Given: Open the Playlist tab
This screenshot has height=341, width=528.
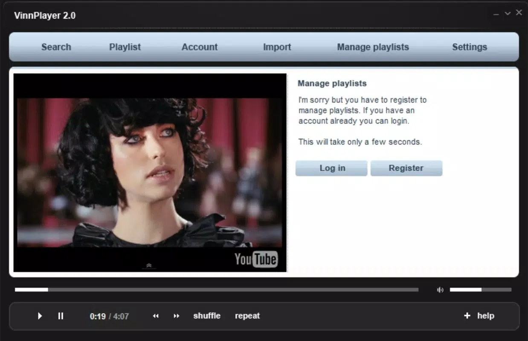Looking at the screenshot, I should (125, 47).
